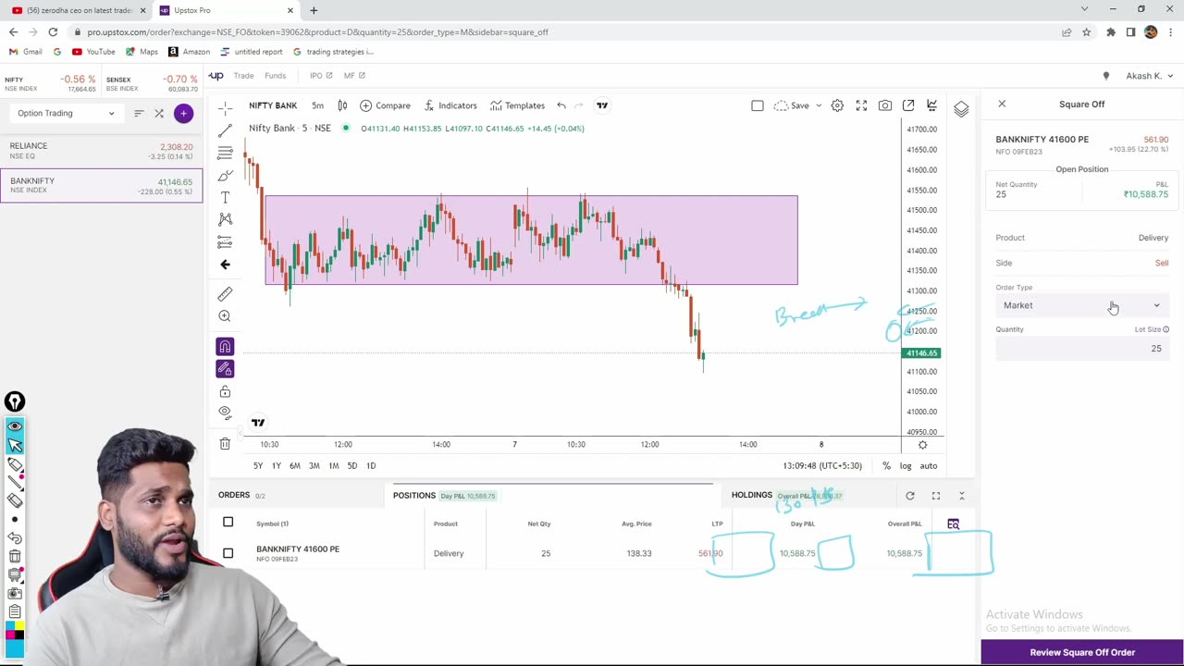Open the Fibonacci/horizontal lines tool group
This screenshot has height=666, width=1184.
coord(225,153)
